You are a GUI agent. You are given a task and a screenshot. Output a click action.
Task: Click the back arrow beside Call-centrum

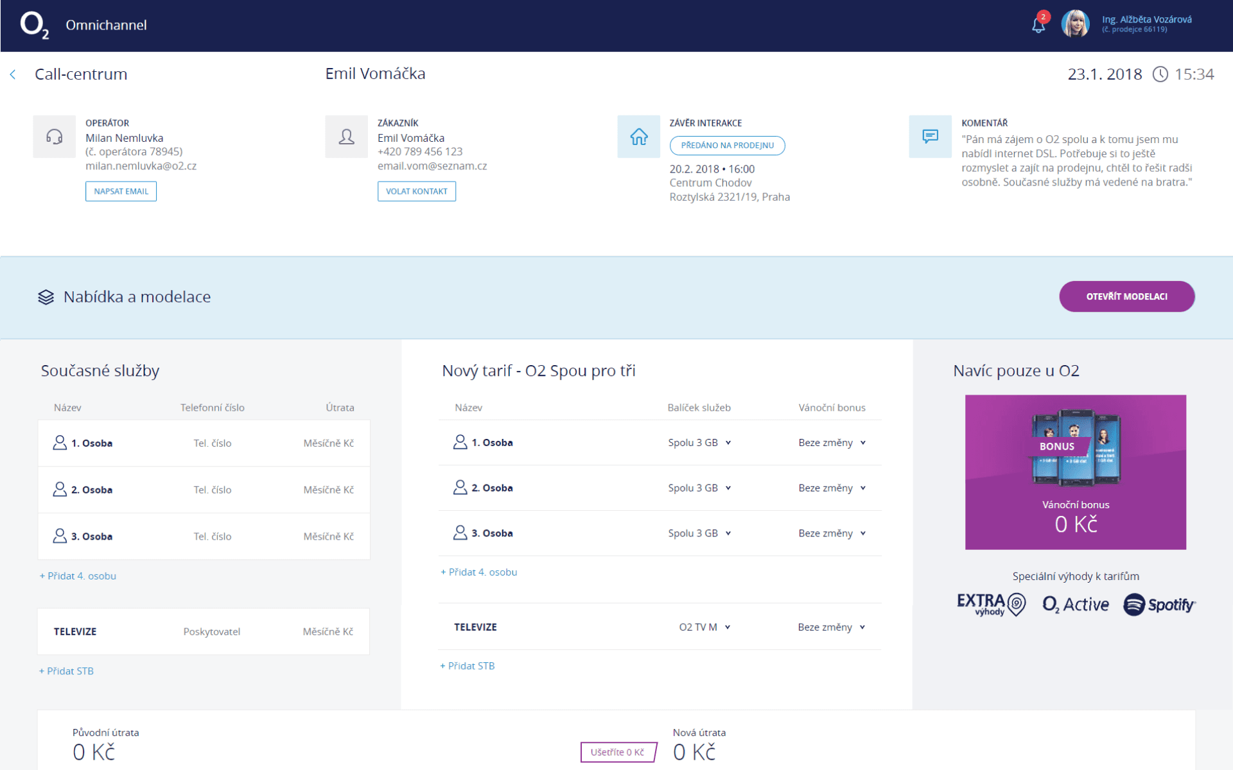click(13, 74)
